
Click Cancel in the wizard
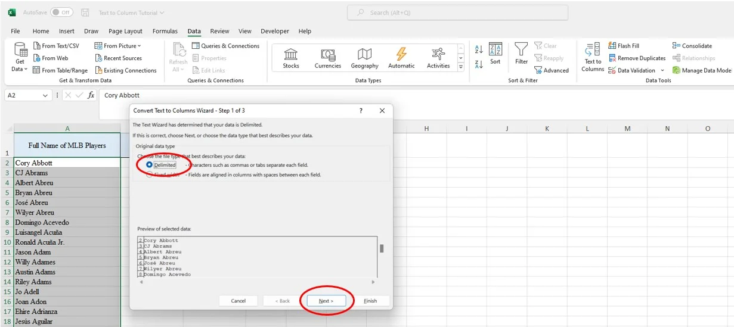point(238,301)
